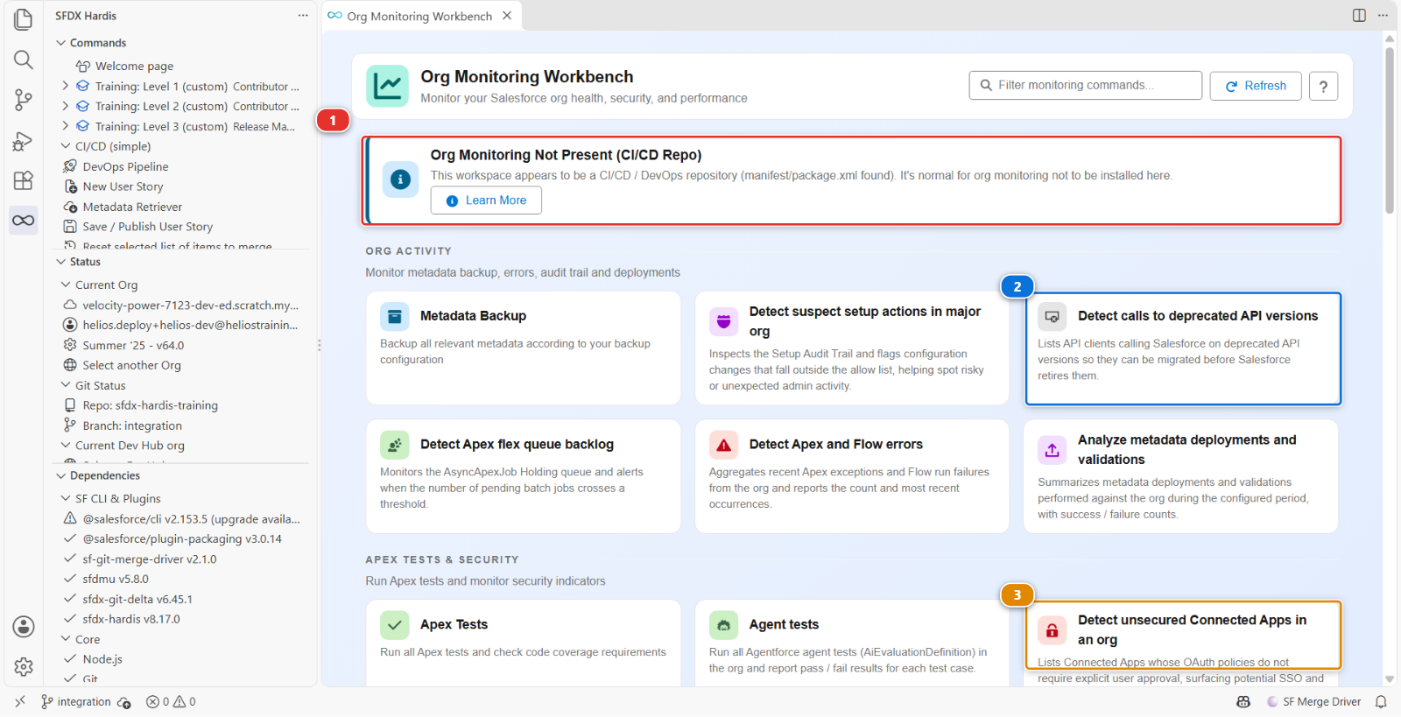
Task: Click the Copilot icon in status bar
Action: tap(1243, 702)
